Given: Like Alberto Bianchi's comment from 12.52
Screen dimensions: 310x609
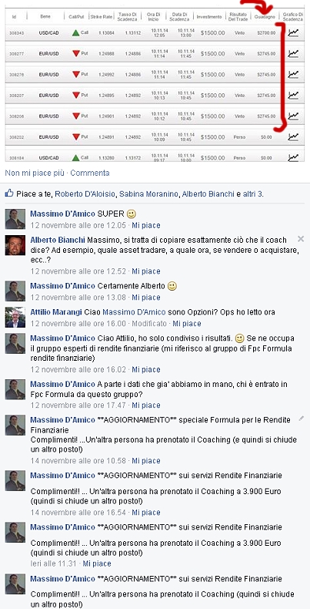Looking at the screenshot, I should click(x=146, y=271).
